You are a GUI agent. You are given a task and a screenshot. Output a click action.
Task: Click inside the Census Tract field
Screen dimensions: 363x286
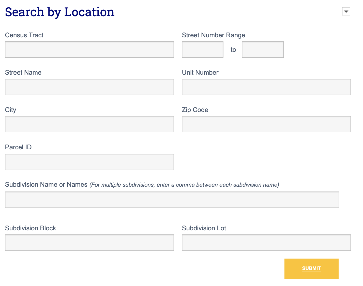pos(89,49)
